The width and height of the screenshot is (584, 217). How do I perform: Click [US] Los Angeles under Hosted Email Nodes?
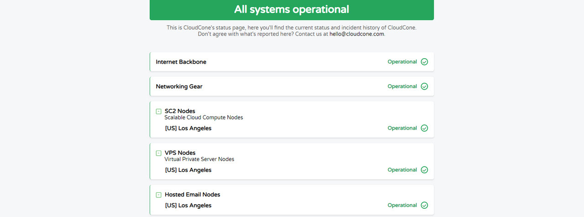[x=188, y=206]
